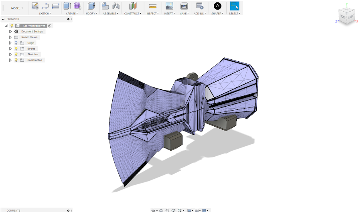
Task: Open the ADD-INS menu
Action: tap(200, 14)
